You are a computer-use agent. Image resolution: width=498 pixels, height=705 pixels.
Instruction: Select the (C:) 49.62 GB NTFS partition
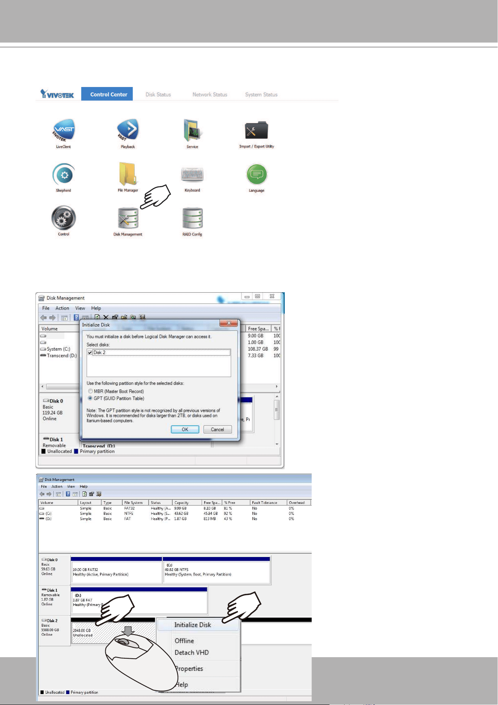tap(217, 570)
